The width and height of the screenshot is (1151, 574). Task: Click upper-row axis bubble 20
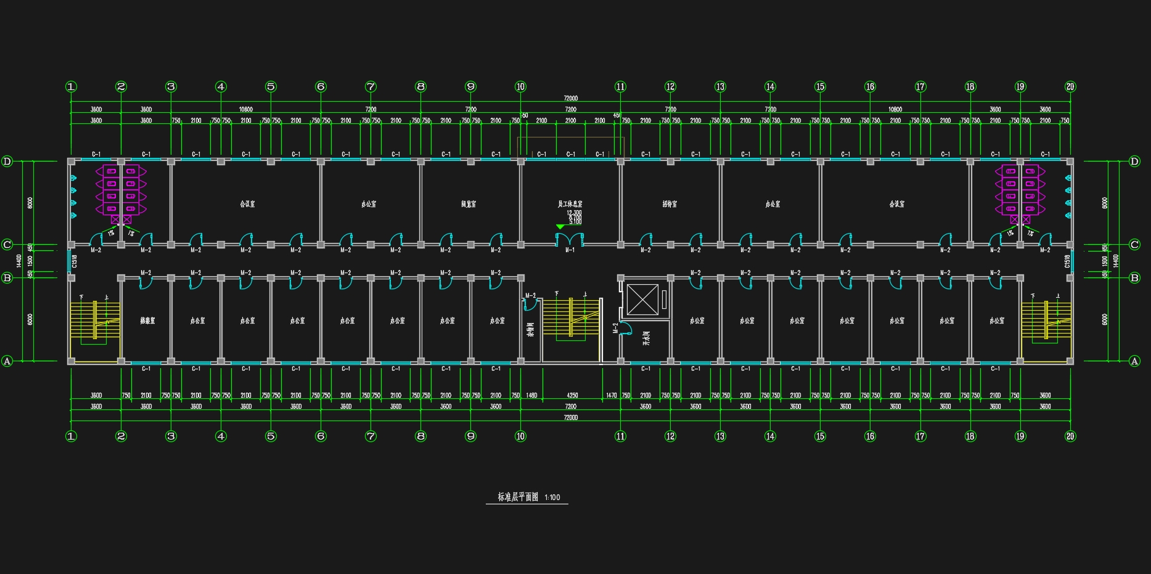pyautogui.click(x=1070, y=87)
